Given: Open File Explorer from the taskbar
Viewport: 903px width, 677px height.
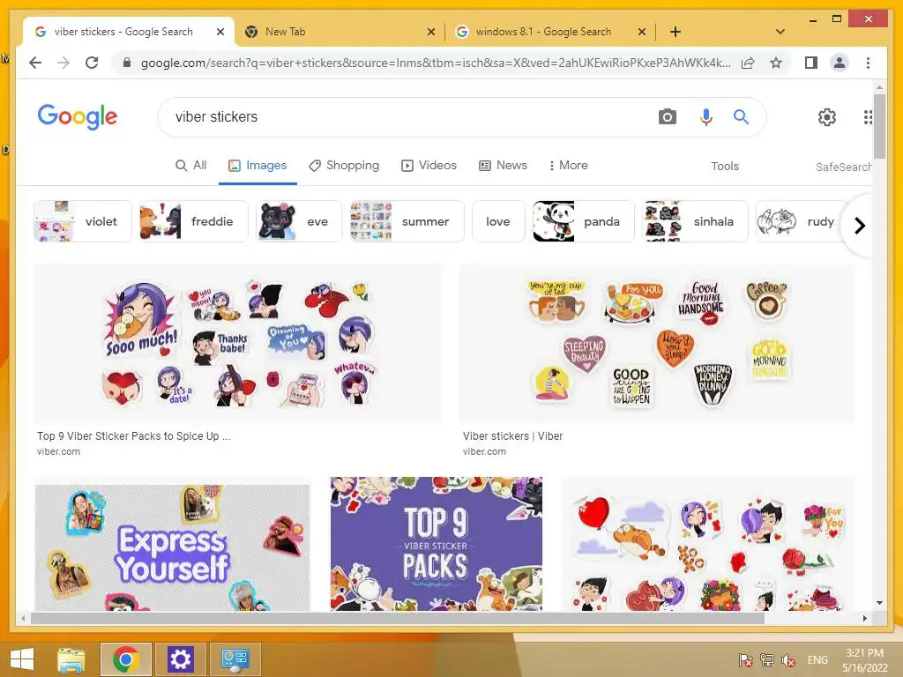Looking at the screenshot, I should pyautogui.click(x=71, y=659).
